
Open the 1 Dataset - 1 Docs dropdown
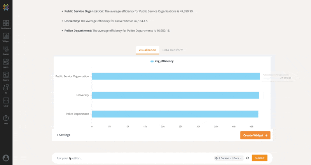pyautogui.click(x=229, y=158)
